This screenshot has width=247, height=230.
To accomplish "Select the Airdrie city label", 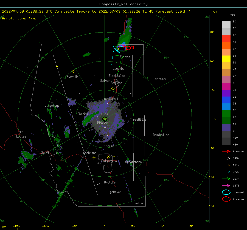I will click(x=108, y=146).
